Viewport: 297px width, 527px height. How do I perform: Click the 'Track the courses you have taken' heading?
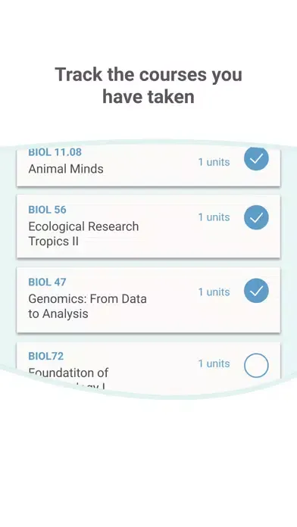[x=148, y=86]
